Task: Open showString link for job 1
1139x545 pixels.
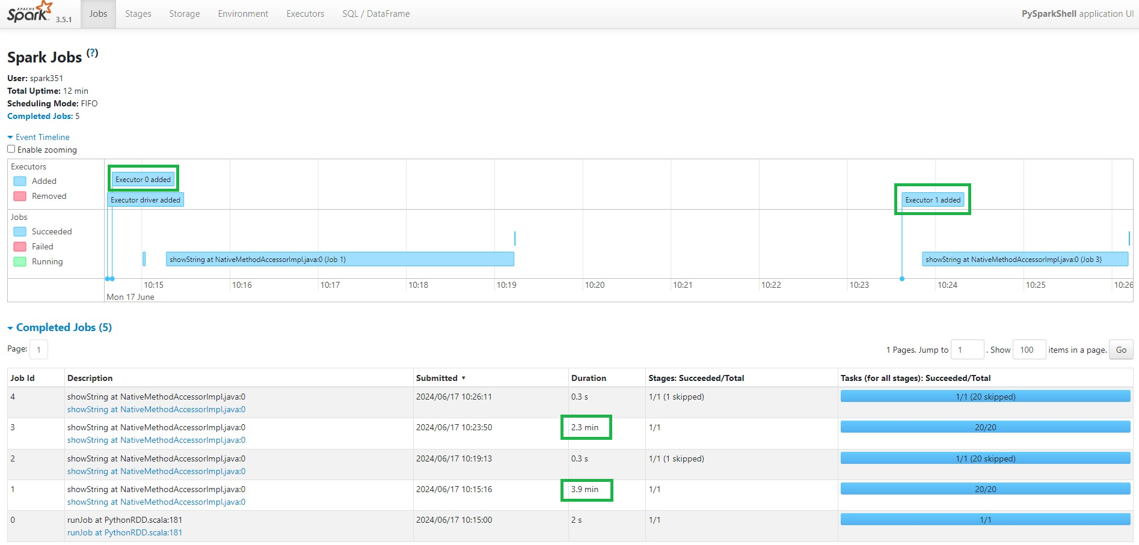Action: [x=156, y=502]
